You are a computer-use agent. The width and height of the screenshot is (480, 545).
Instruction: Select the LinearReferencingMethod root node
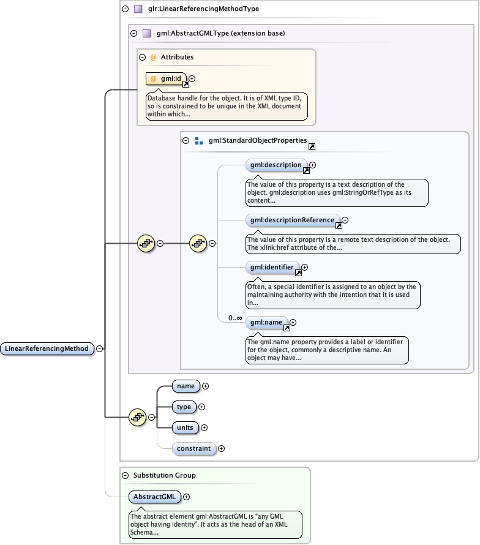coord(47,348)
